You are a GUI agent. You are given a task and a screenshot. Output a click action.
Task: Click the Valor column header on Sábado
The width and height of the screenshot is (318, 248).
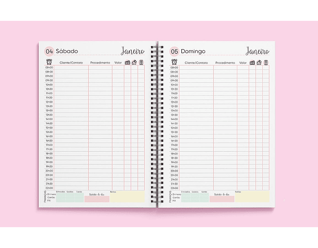[x=118, y=63]
